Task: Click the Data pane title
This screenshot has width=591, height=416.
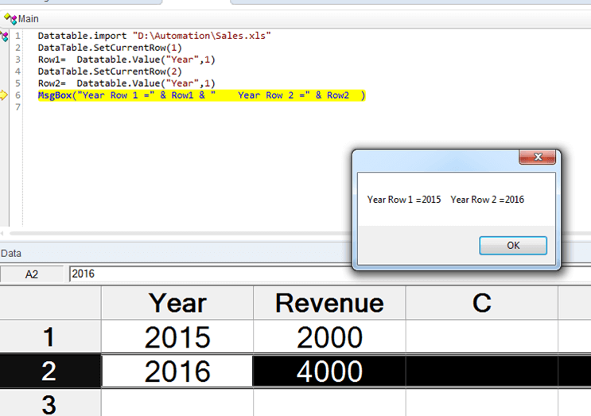Action: [x=11, y=253]
